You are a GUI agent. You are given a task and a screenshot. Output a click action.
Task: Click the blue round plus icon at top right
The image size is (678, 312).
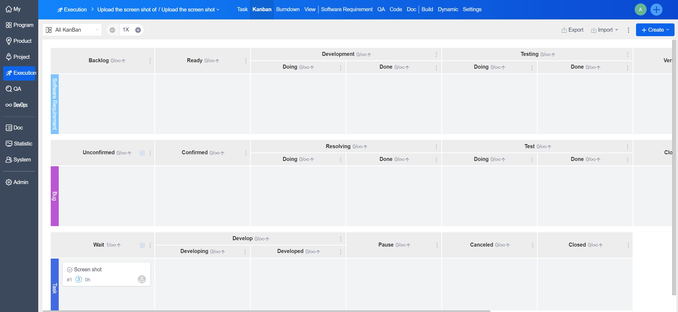click(656, 10)
